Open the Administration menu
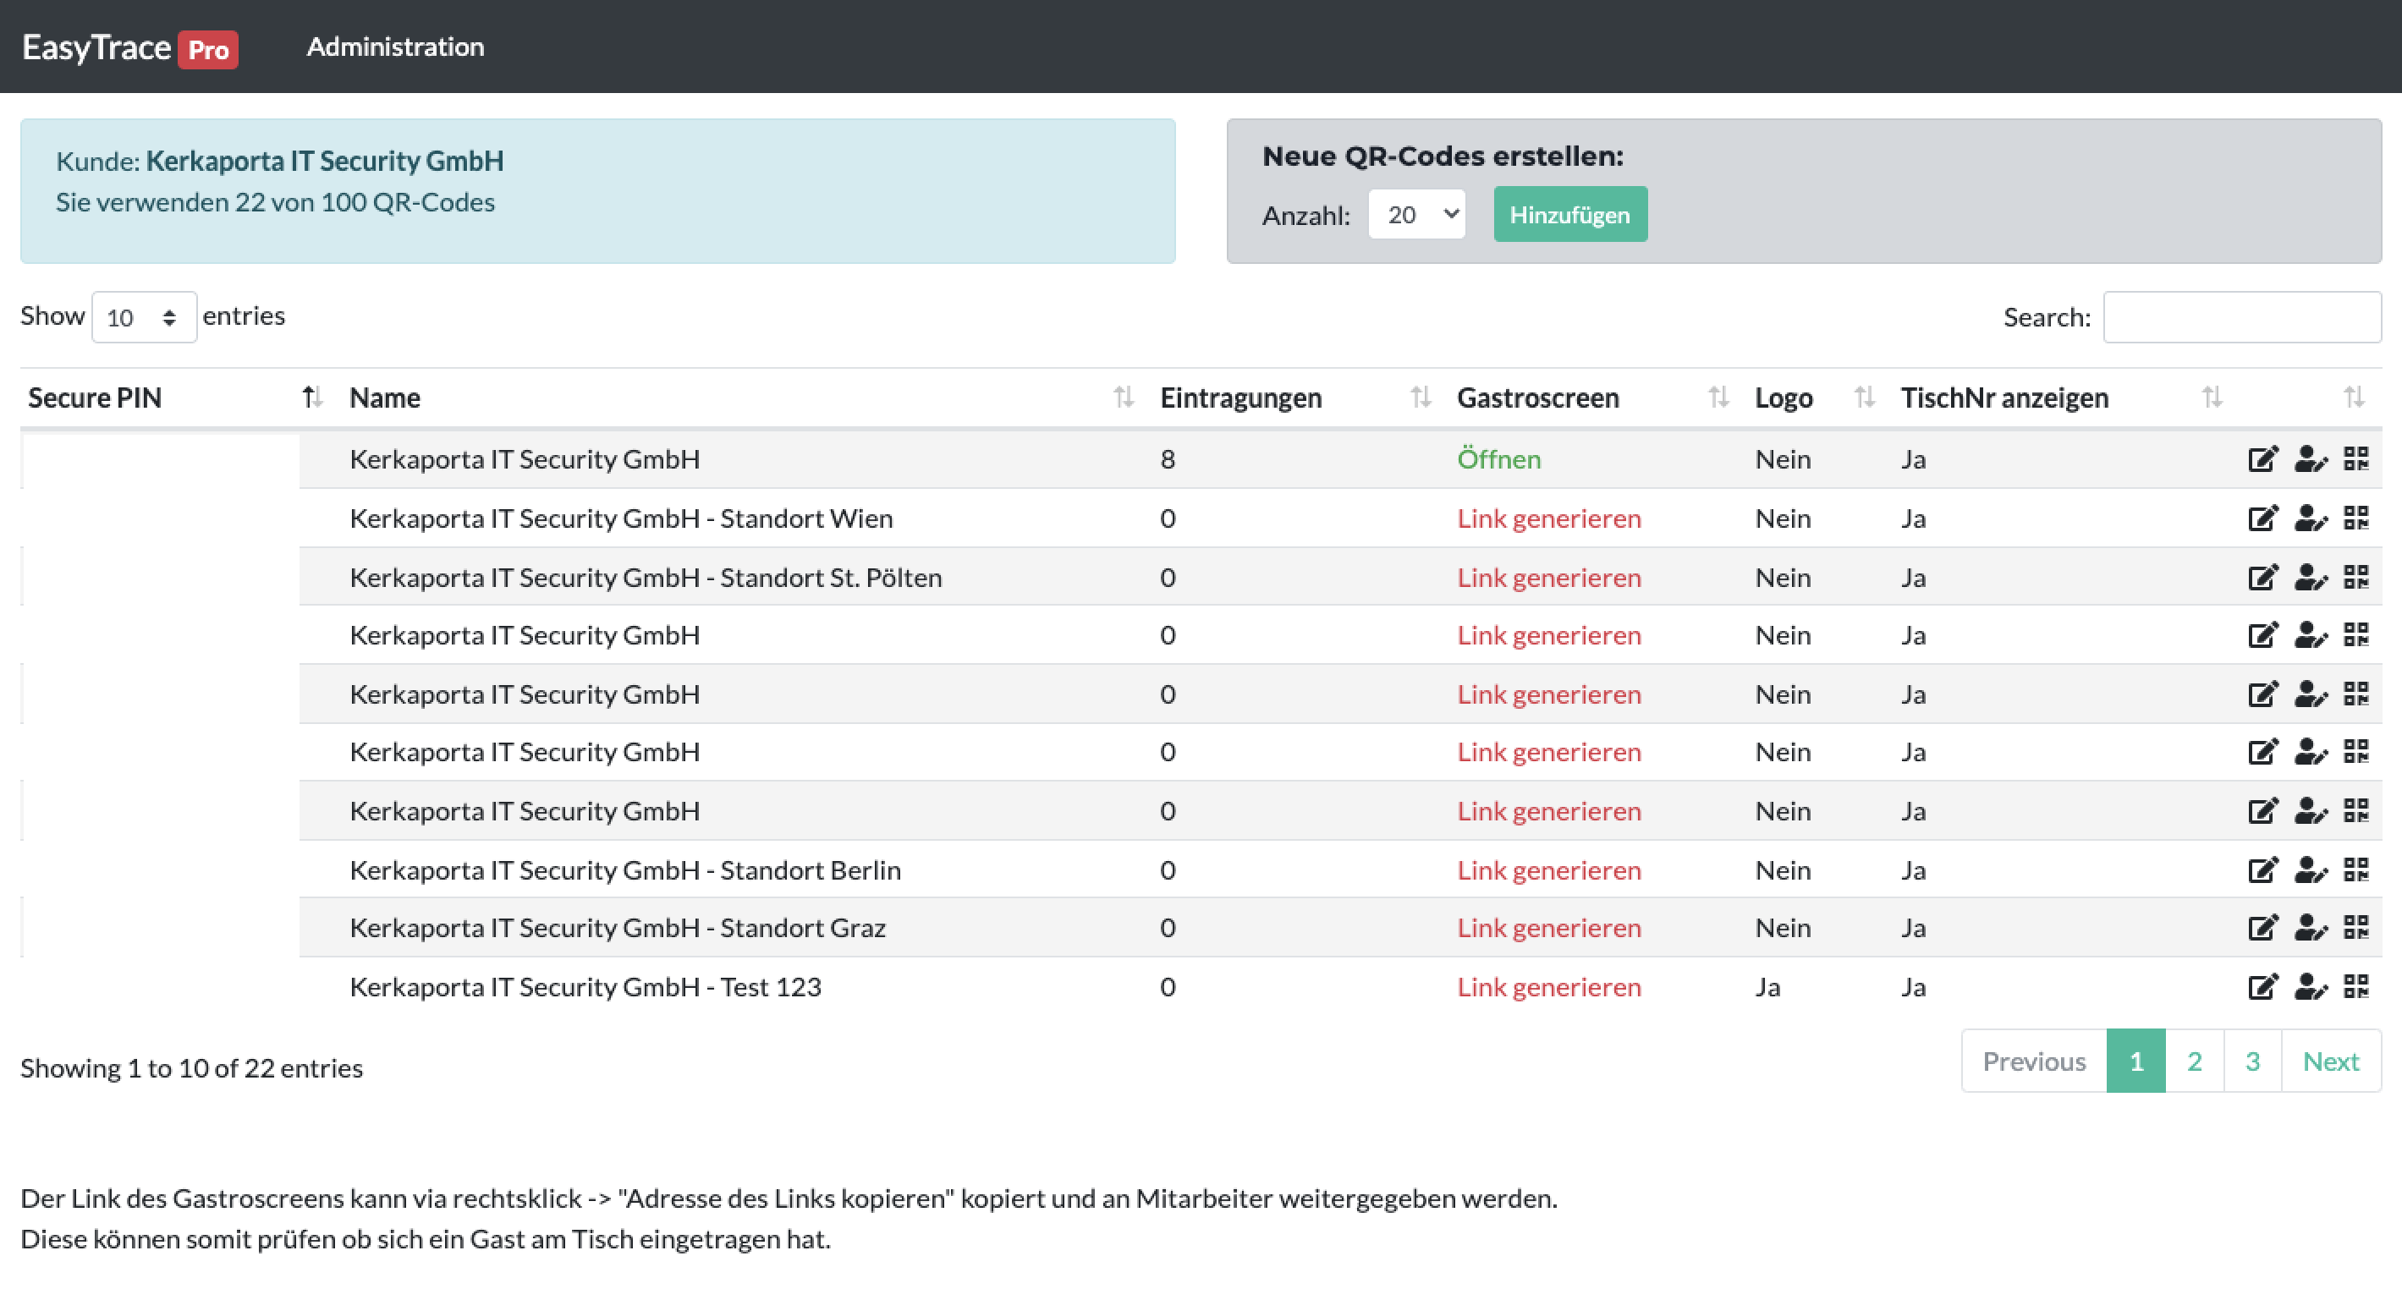 [x=395, y=47]
